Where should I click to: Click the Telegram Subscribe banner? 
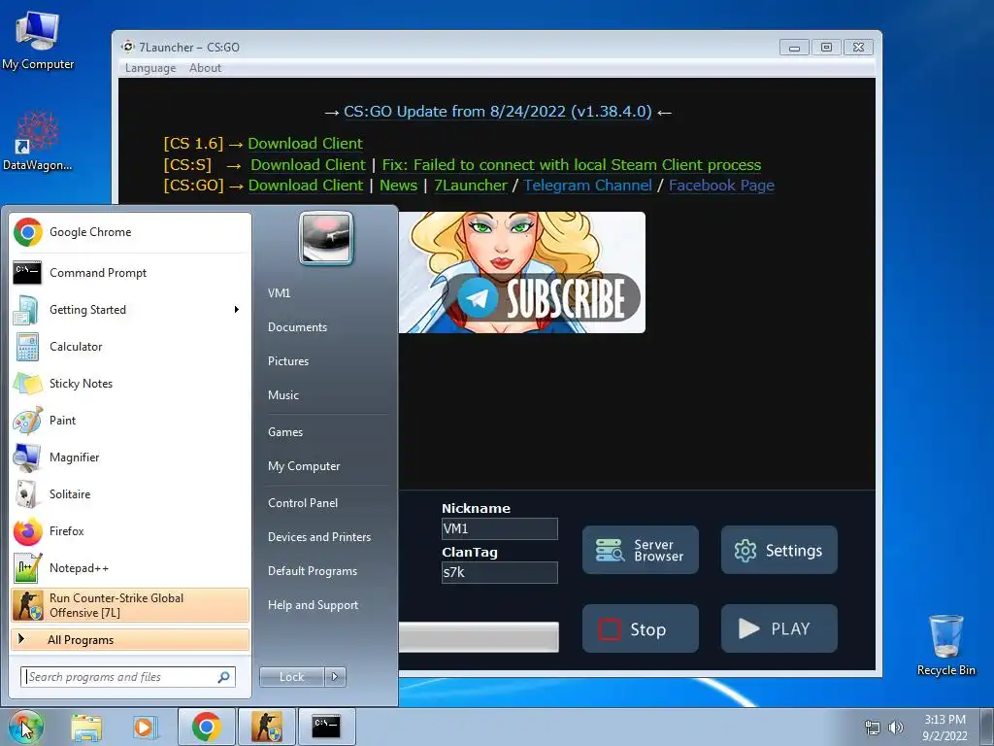pyautogui.click(x=521, y=272)
